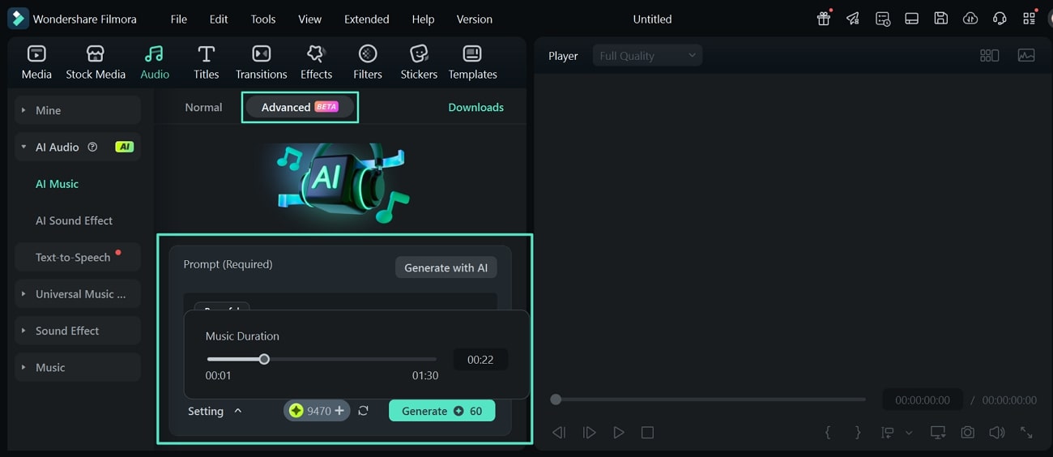Open the Effects panel
Viewport: 1053px width, 457px height.
click(316, 62)
